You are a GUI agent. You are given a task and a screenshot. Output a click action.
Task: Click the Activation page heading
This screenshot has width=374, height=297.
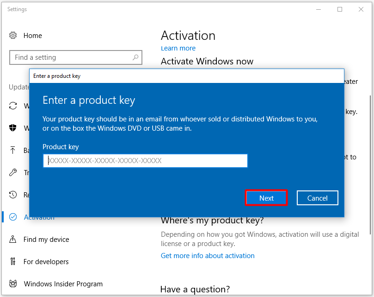[188, 36]
